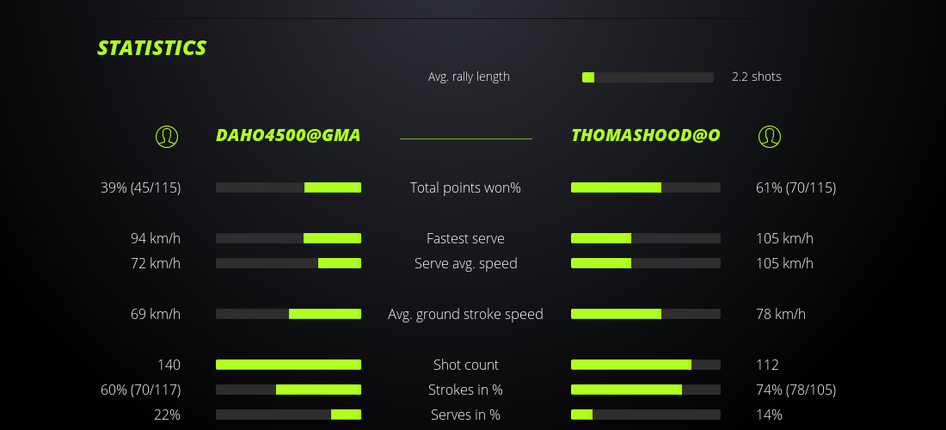The width and height of the screenshot is (946, 430).
Task: Click the Shot count label
Action: click(x=465, y=365)
